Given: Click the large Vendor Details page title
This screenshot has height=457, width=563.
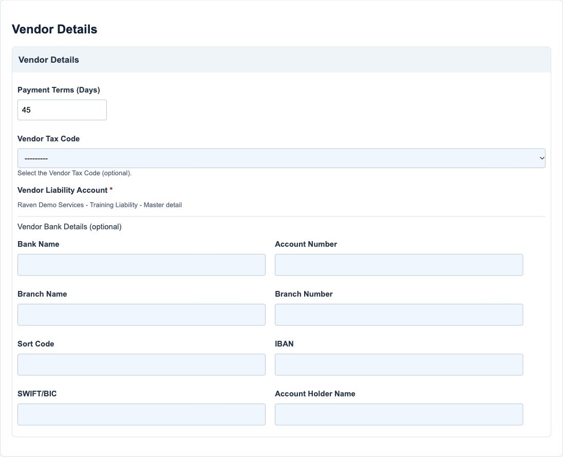Looking at the screenshot, I should pos(54,29).
